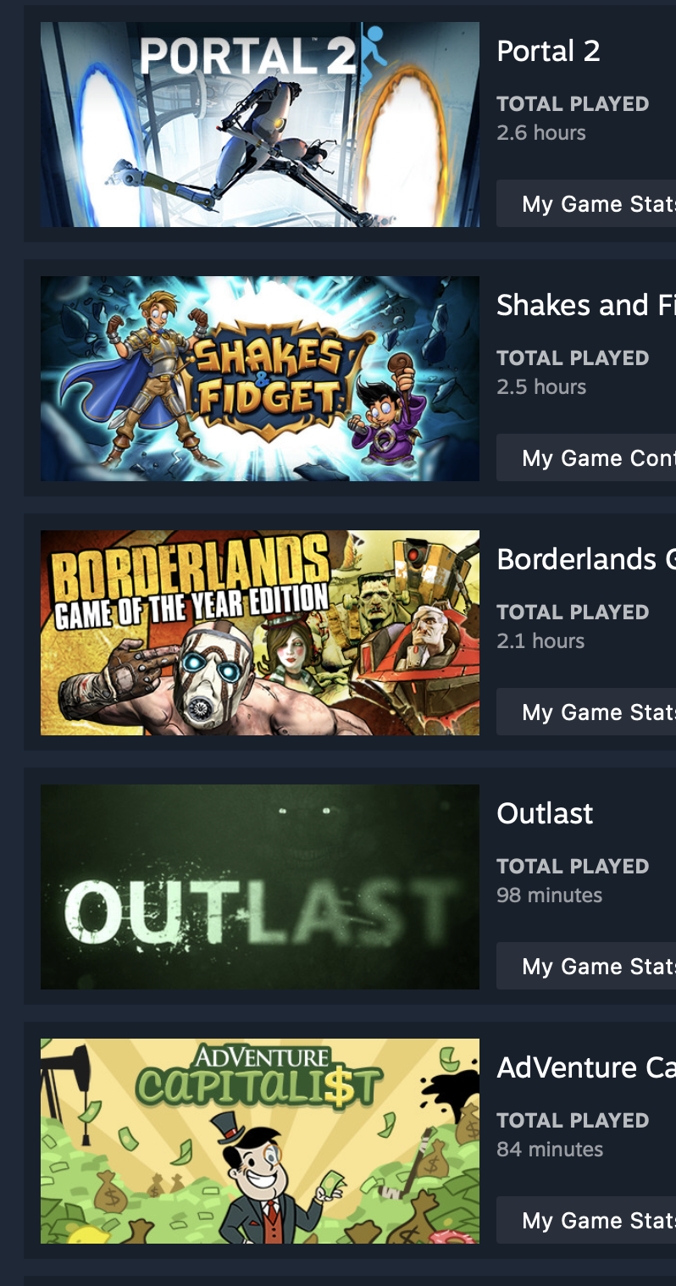
Task: Open My Game Stats for Portal 2
Action: coord(586,203)
